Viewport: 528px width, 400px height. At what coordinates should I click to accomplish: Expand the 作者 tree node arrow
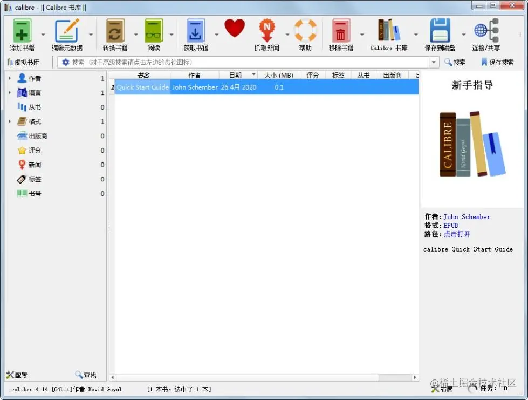coord(9,78)
